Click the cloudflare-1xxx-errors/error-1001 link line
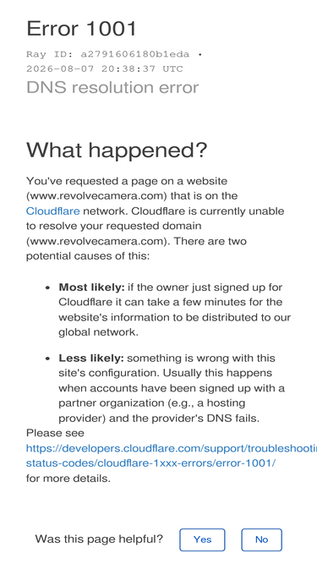 151,463
